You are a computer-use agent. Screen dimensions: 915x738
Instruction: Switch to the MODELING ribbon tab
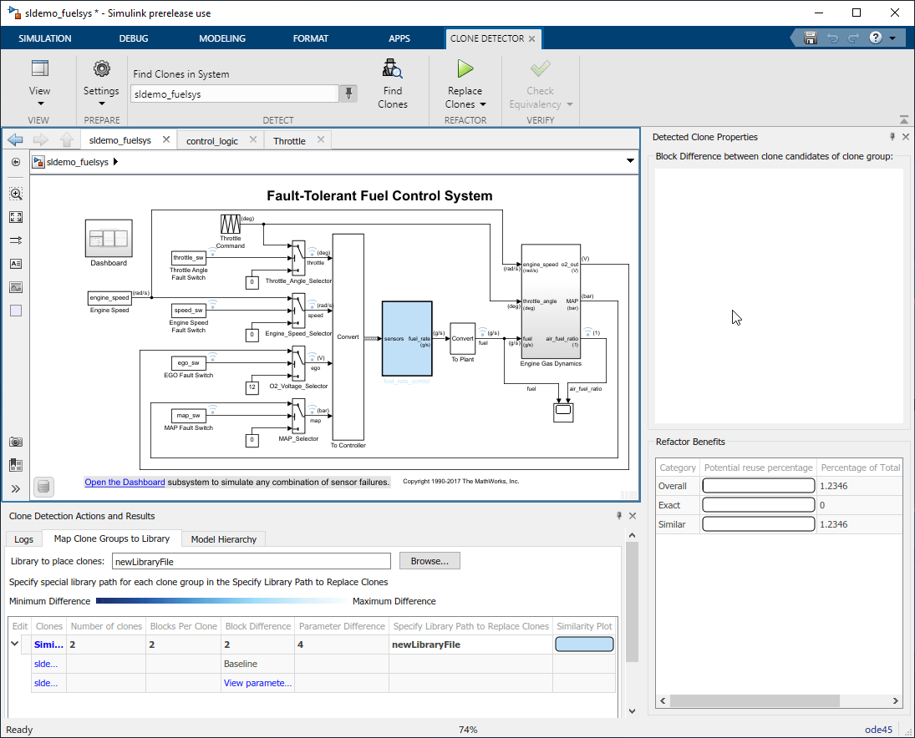point(222,38)
